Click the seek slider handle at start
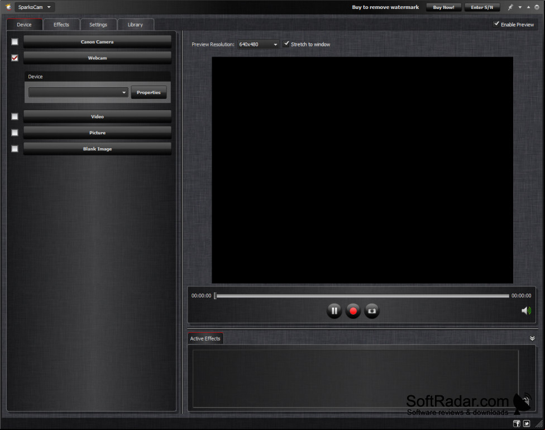Viewport: 545px width, 430px height. click(215, 296)
